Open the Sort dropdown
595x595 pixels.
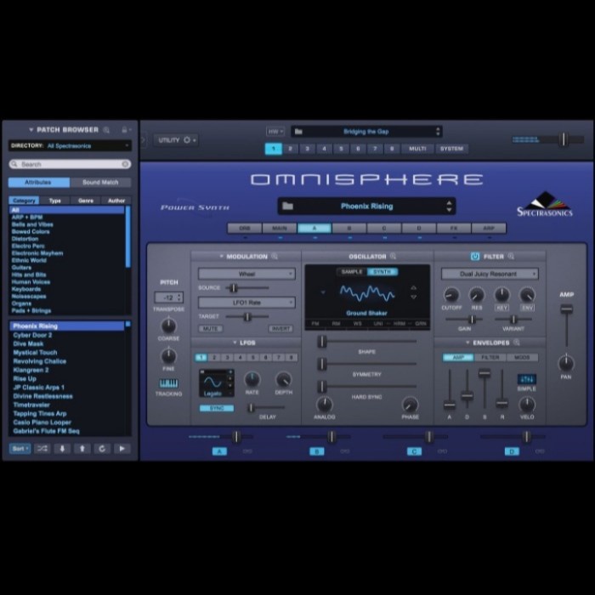click(x=20, y=449)
